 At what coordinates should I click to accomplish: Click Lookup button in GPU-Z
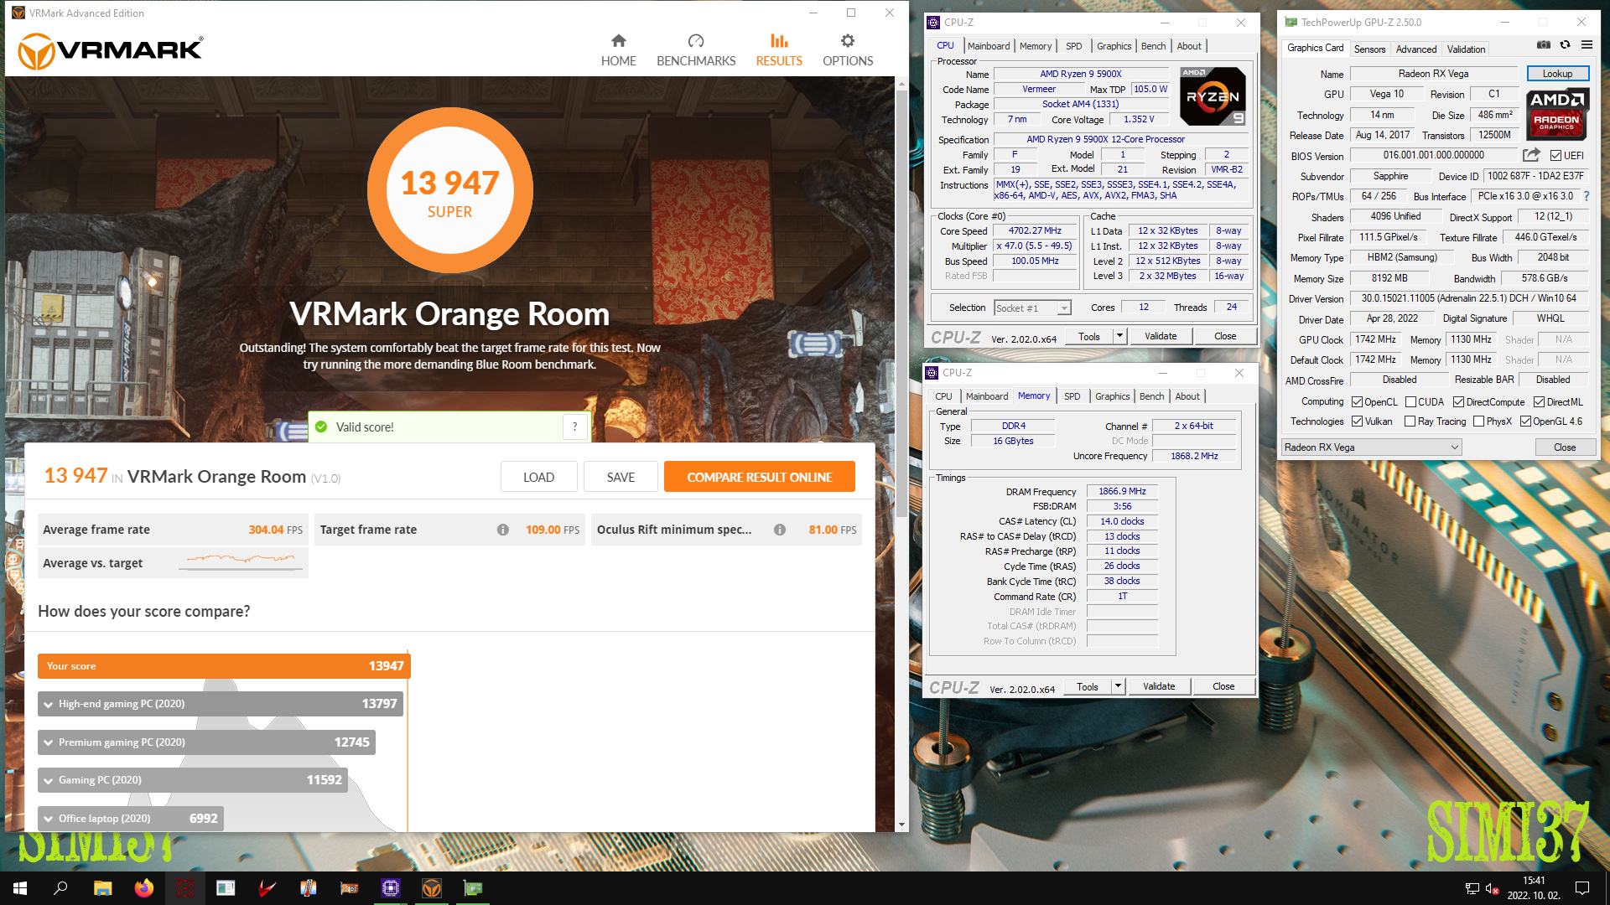[1557, 74]
